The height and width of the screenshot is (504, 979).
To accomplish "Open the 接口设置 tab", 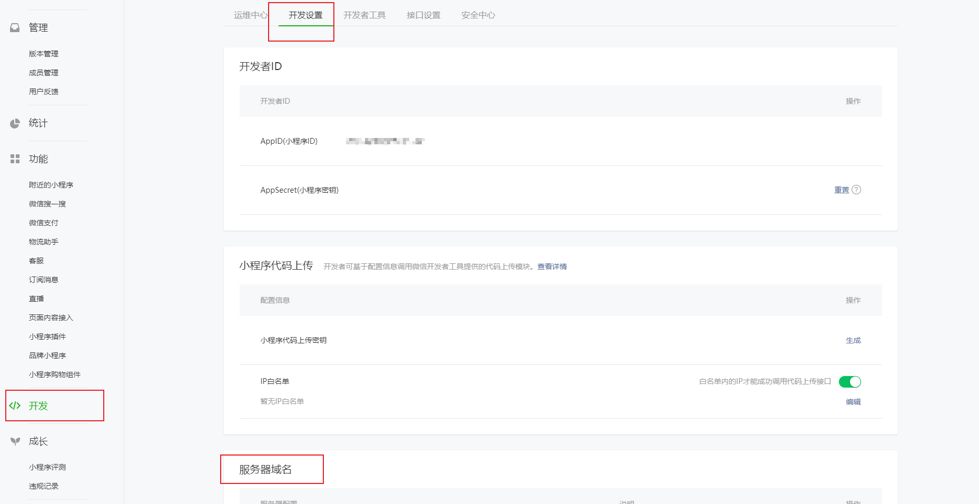I will [x=423, y=15].
